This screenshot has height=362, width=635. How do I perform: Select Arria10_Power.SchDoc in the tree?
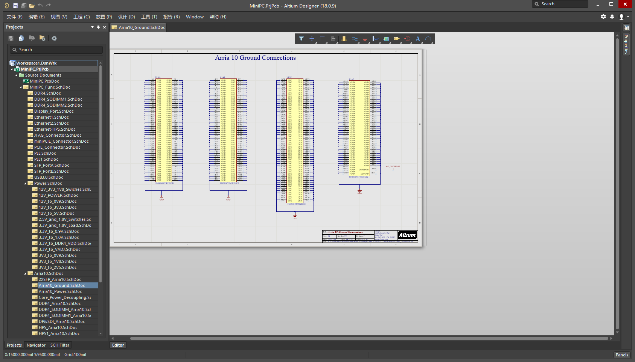(x=60, y=291)
